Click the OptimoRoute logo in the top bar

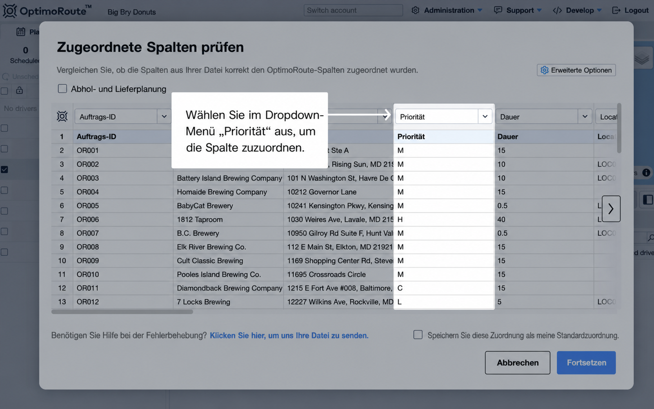(x=47, y=11)
